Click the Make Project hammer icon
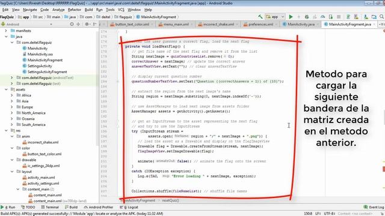Image resolution: width=385 pixels, height=216 pixels. pos(260,17)
